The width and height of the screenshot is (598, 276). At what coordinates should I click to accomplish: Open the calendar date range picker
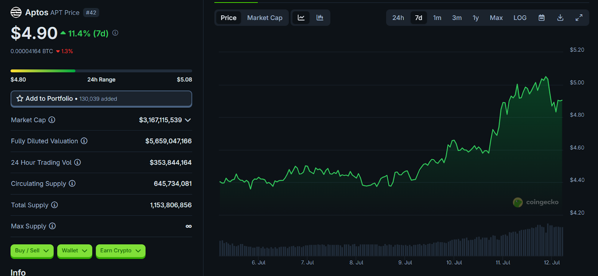click(542, 18)
